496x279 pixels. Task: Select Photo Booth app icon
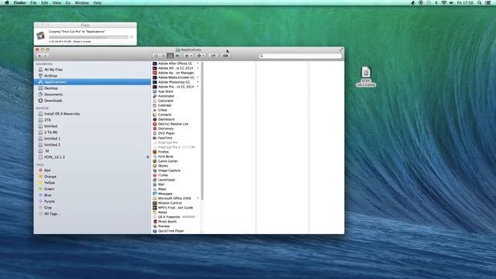[x=155, y=222]
